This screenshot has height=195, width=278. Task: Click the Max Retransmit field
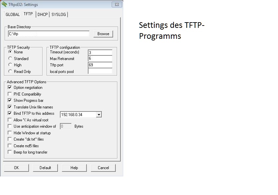coord(100,58)
